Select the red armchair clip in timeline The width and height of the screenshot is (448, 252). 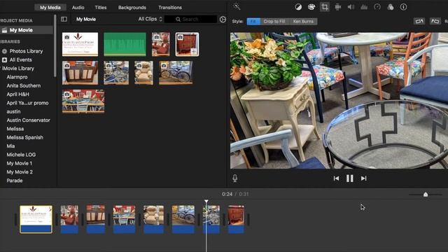click(69, 219)
